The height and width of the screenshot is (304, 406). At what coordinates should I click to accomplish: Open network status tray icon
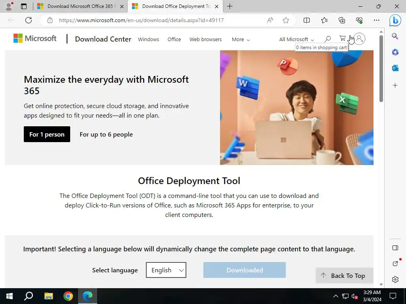pos(345,296)
